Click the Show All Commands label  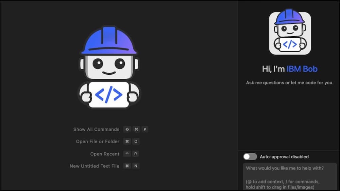click(x=96, y=129)
